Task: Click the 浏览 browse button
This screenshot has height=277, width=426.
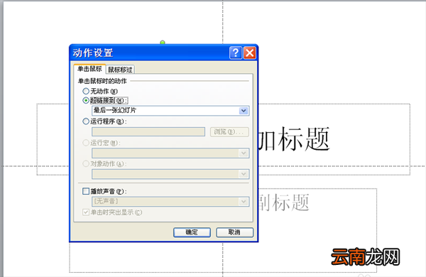Action: pos(229,132)
